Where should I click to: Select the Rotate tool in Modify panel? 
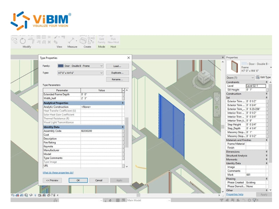click(x=23, y=40)
